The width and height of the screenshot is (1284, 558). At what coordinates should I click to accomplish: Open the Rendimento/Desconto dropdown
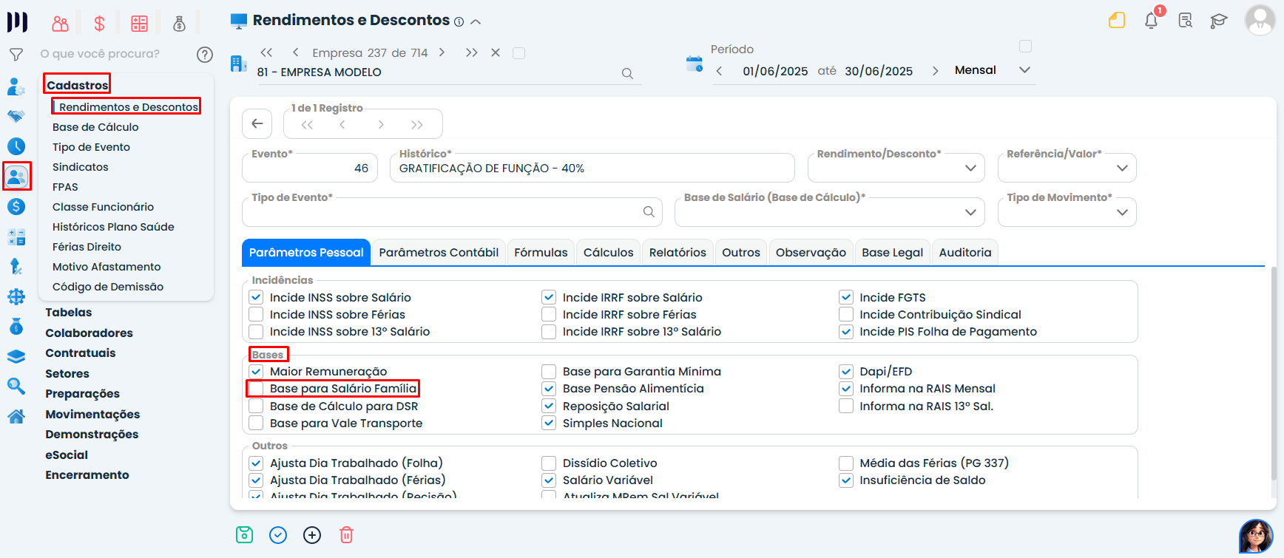coord(896,169)
